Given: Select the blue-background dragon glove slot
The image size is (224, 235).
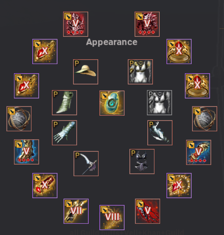Looking at the screenshot, I should pos(198,152).
